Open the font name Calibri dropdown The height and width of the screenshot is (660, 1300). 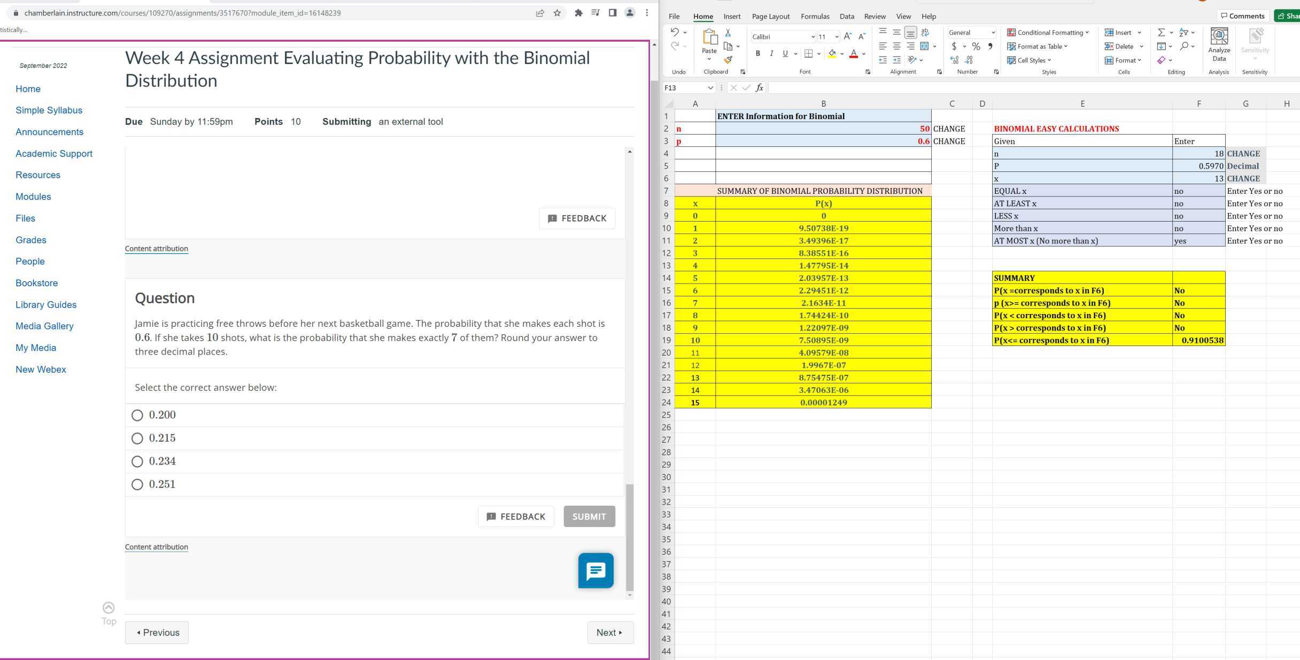[x=812, y=37]
